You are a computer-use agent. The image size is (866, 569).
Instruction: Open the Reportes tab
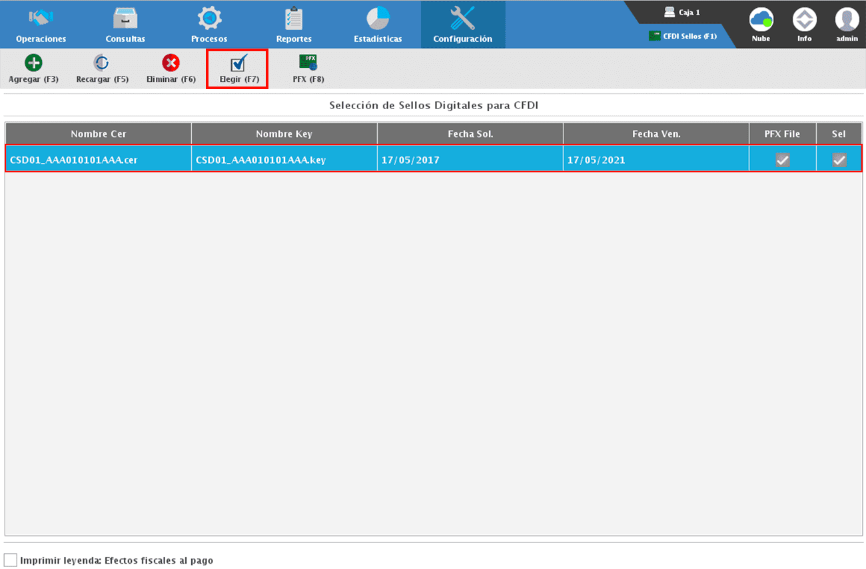(x=294, y=25)
